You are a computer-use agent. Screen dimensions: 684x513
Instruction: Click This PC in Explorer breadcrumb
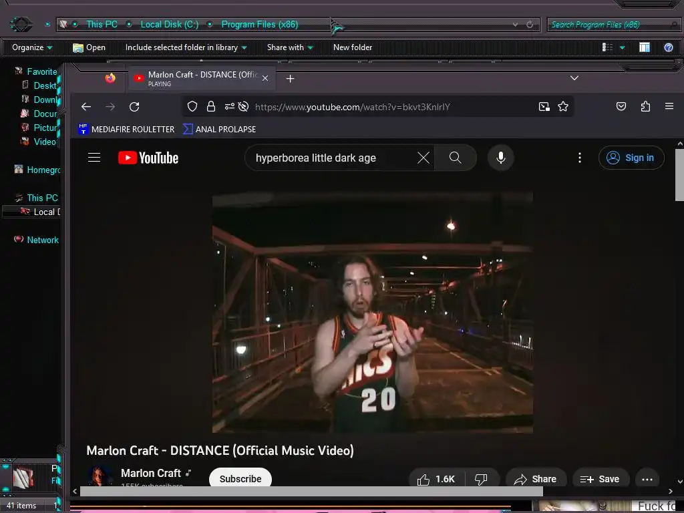click(x=102, y=25)
